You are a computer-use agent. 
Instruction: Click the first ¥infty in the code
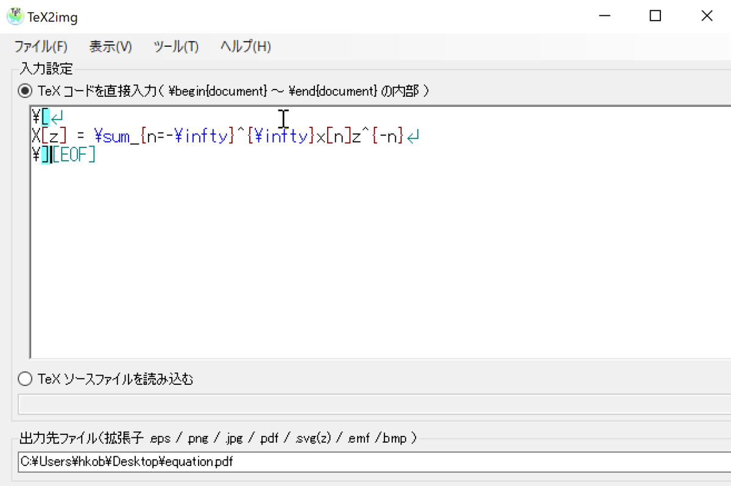coord(202,136)
